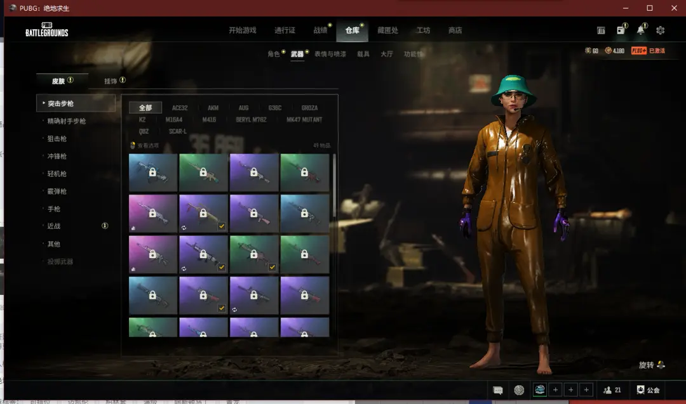Switch to the 挂饰 charms tab
Image resolution: width=686 pixels, height=404 pixels.
coord(111,81)
